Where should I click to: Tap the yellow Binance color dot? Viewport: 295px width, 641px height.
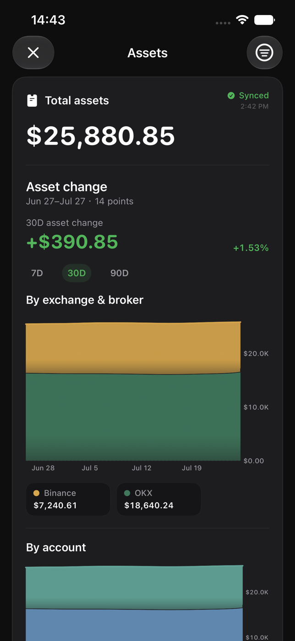[37, 493]
